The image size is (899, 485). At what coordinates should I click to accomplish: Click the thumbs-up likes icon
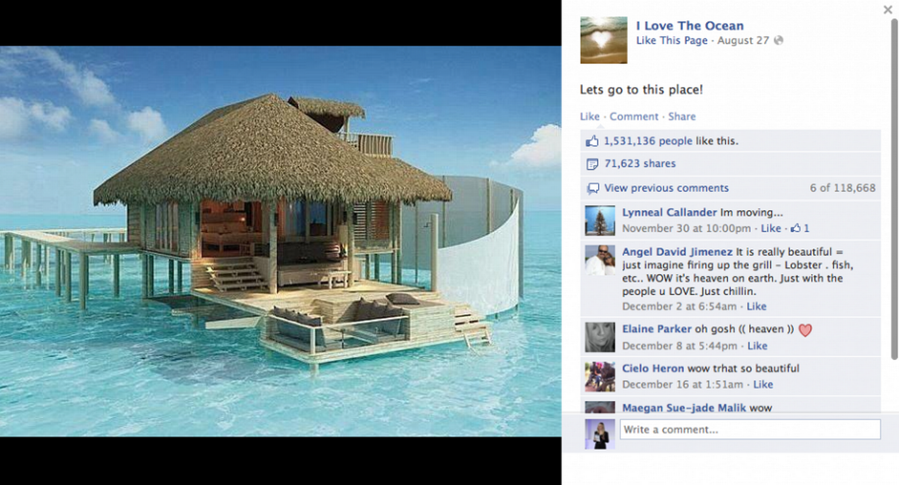[x=592, y=141]
